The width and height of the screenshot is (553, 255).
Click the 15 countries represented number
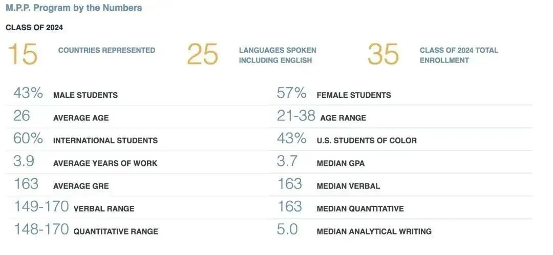tap(23, 54)
